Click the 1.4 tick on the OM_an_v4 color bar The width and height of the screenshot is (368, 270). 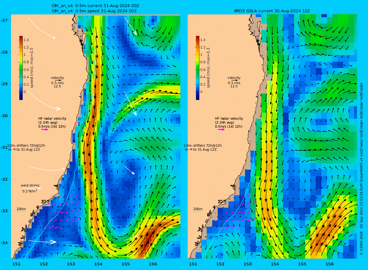[26, 40]
